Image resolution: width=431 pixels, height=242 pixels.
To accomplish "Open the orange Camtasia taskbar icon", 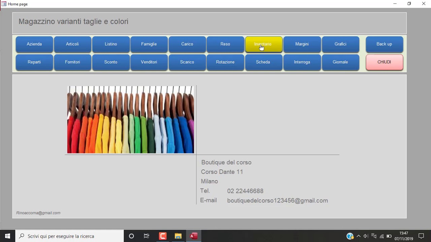I will tap(163, 236).
